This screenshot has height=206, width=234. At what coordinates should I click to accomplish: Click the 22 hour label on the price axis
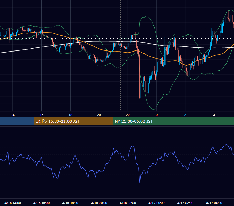[x=128, y=115]
